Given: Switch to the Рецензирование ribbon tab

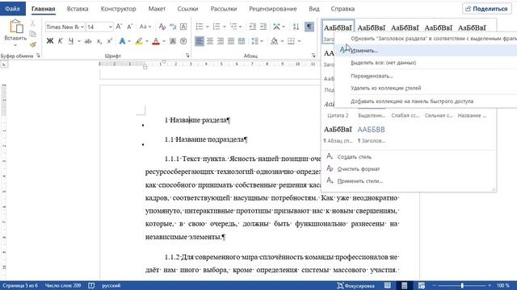Looking at the screenshot, I should pos(273,9).
